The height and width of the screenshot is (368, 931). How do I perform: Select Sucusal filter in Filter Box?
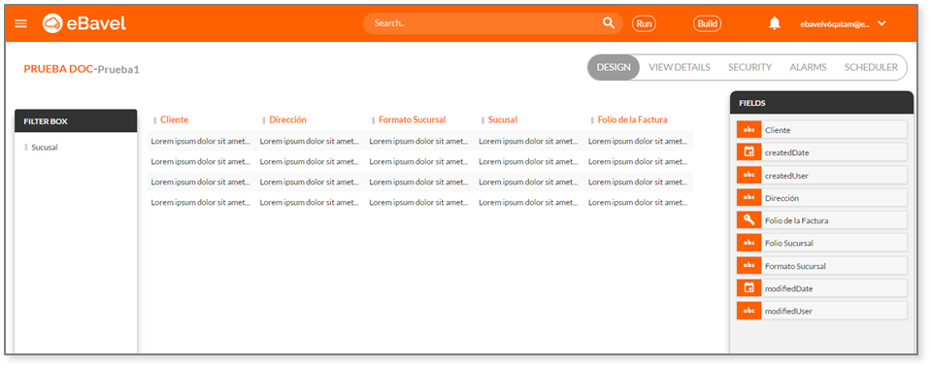(x=45, y=148)
